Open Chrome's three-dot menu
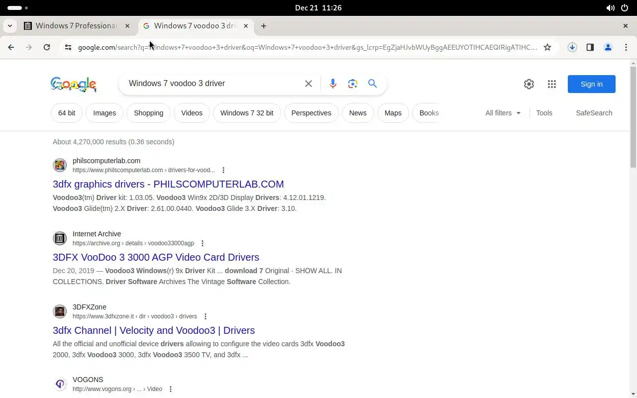 626,47
